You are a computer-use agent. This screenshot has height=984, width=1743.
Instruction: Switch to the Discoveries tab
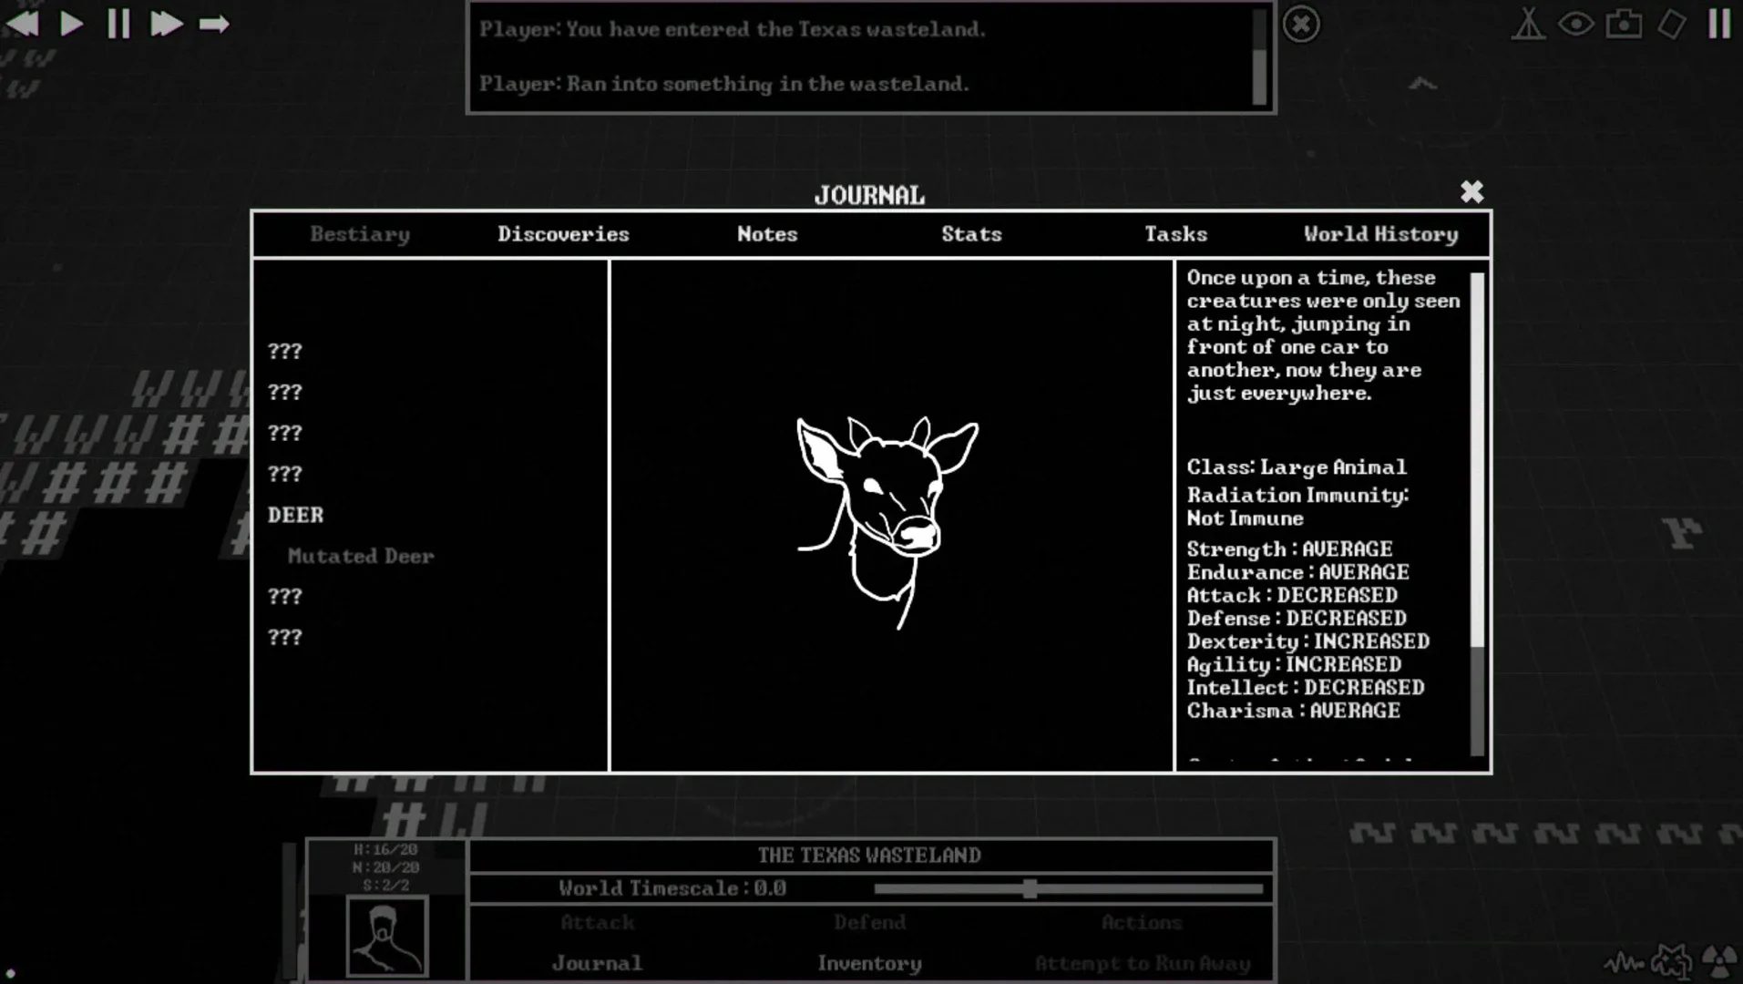coord(563,234)
